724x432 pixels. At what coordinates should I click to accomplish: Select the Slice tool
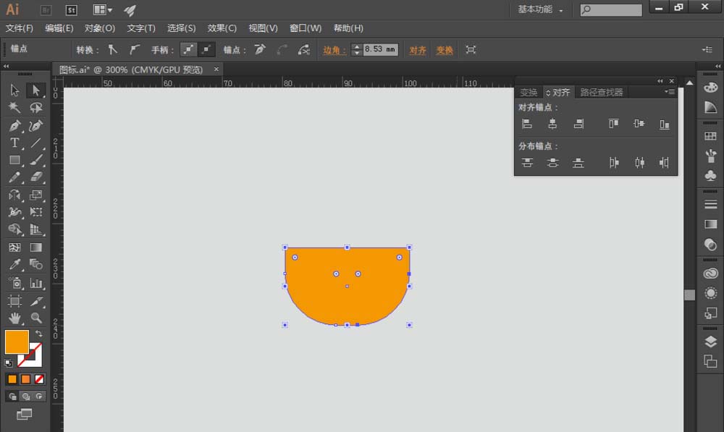coord(35,301)
